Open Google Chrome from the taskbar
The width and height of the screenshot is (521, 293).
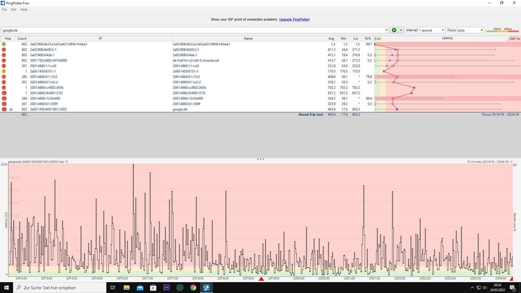pyautogui.click(x=193, y=288)
